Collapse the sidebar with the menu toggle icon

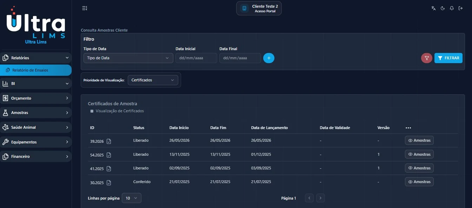[x=84, y=8]
